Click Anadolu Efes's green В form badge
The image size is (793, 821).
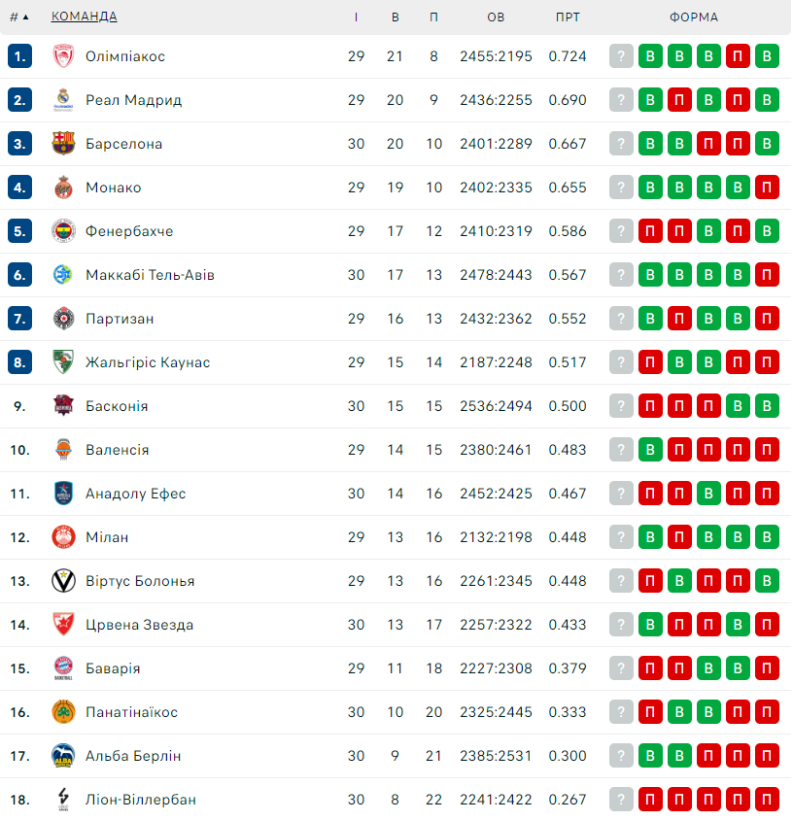pos(708,494)
